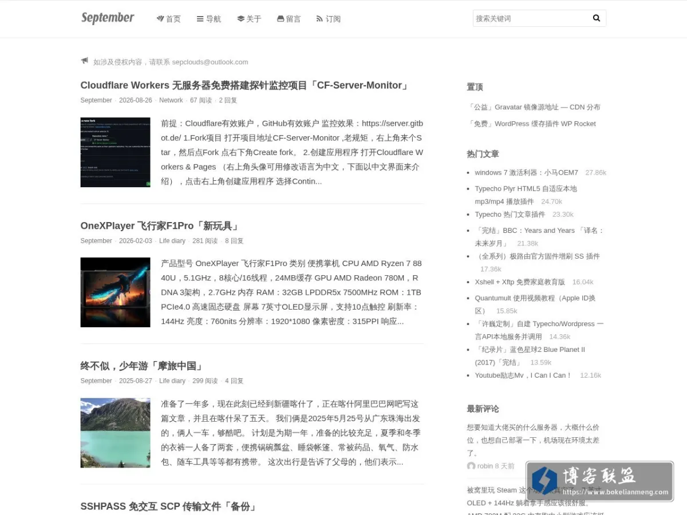Click the 置顶 sidebar heading
The width and height of the screenshot is (687, 515).
475,87
